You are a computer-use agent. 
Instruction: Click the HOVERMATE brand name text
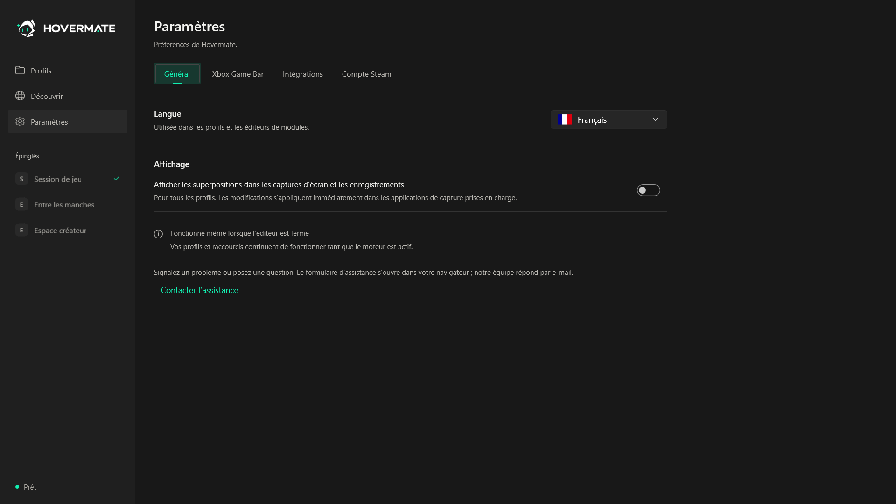[79, 28]
